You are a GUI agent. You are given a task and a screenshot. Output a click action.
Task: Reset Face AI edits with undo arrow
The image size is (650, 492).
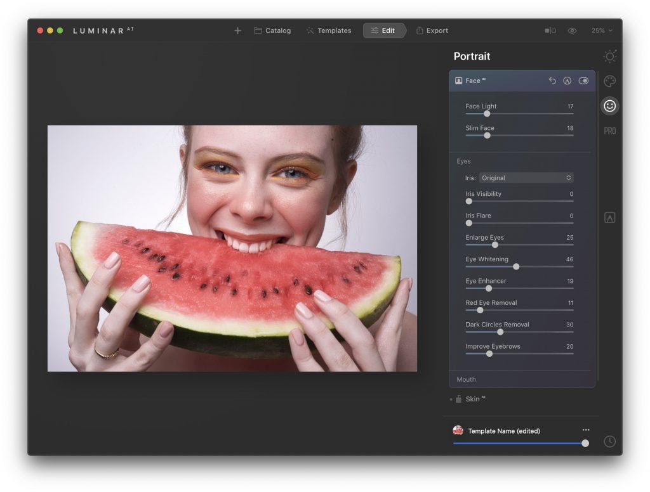click(552, 81)
